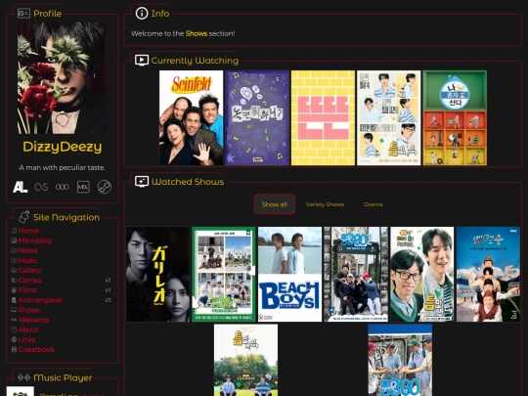
Task: Open the two smiling men poster in Watched Shows
Action: (x=422, y=274)
